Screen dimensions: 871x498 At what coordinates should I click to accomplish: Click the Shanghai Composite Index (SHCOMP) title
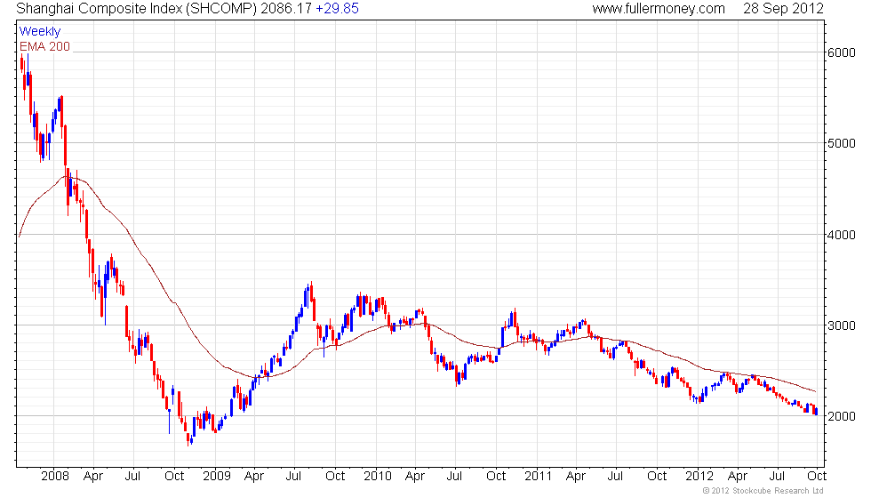tap(137, 9)
